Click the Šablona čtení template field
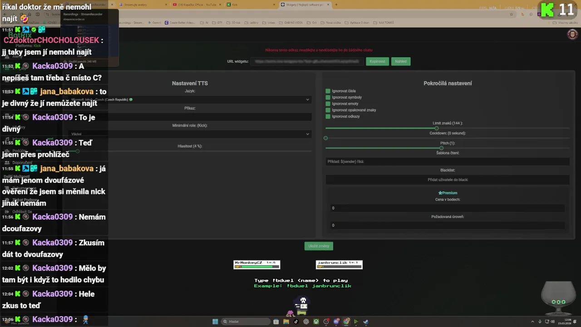The height and width of the screenshot is (327, 581). click(x=448, y=162)
